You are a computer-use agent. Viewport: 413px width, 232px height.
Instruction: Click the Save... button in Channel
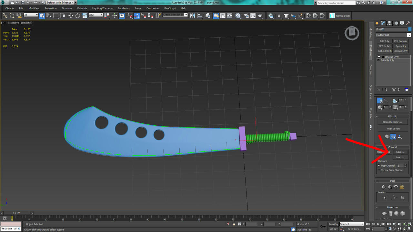coord(400,152)
